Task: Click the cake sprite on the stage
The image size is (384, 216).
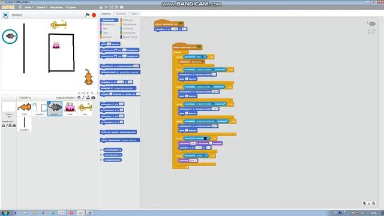Action: (x=56, y=45)
